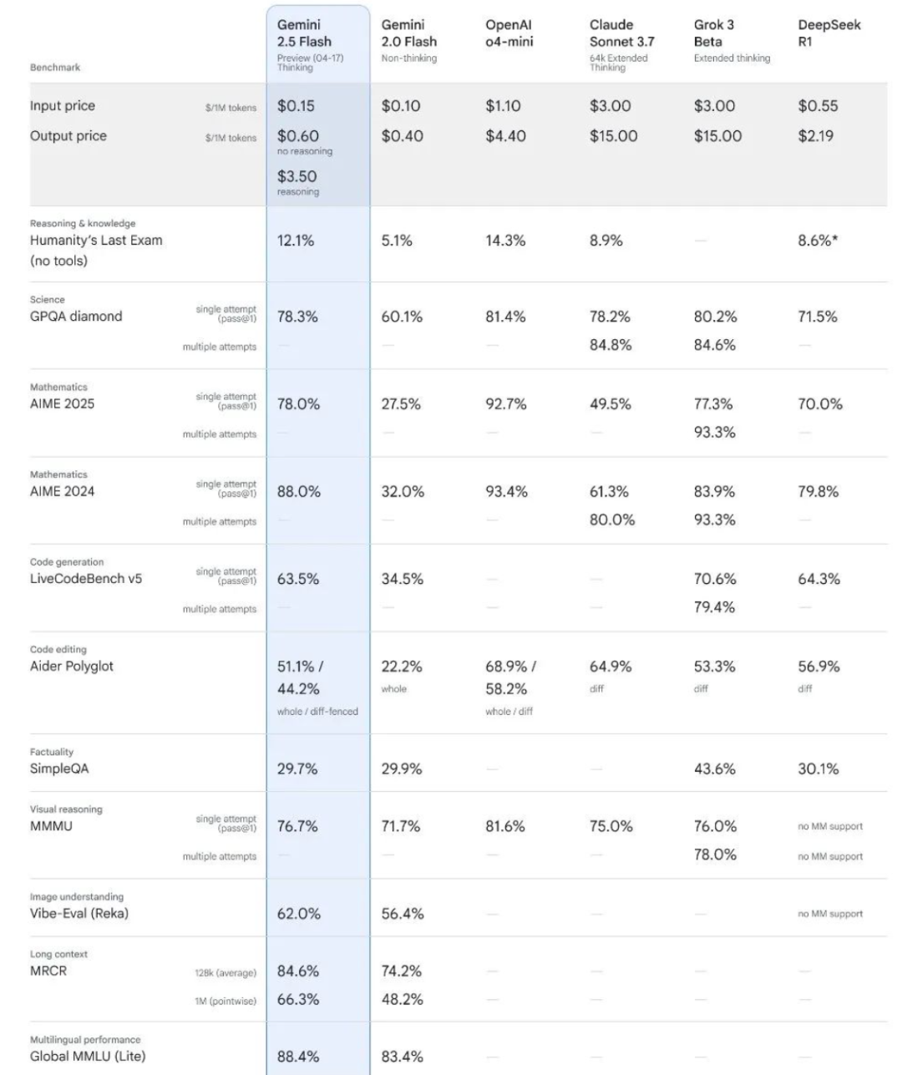Select the Global MMLU (Lite) label

coord(88,1057)
